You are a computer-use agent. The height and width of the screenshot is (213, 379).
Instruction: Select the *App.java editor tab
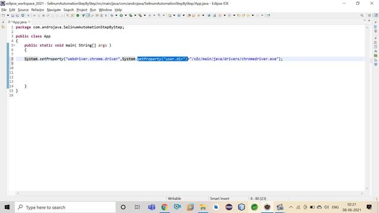(x=19, y=22)
